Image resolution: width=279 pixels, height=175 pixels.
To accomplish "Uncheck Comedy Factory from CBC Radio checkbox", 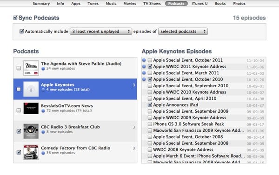I will pyautogui.click(x=19, y=152).
